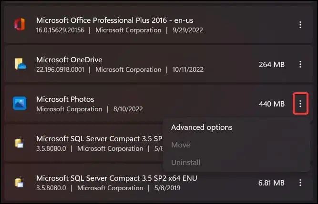Click the Microsoft Photos app name
This screenshot has width=318, height=204.
point(65,99)
